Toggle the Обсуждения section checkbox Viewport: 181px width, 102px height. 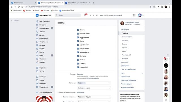click(78, 48)
